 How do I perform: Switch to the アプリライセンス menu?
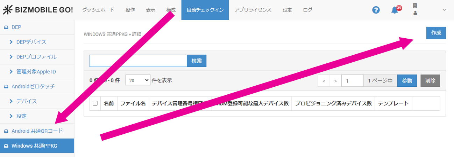click(x=253, y=10)
